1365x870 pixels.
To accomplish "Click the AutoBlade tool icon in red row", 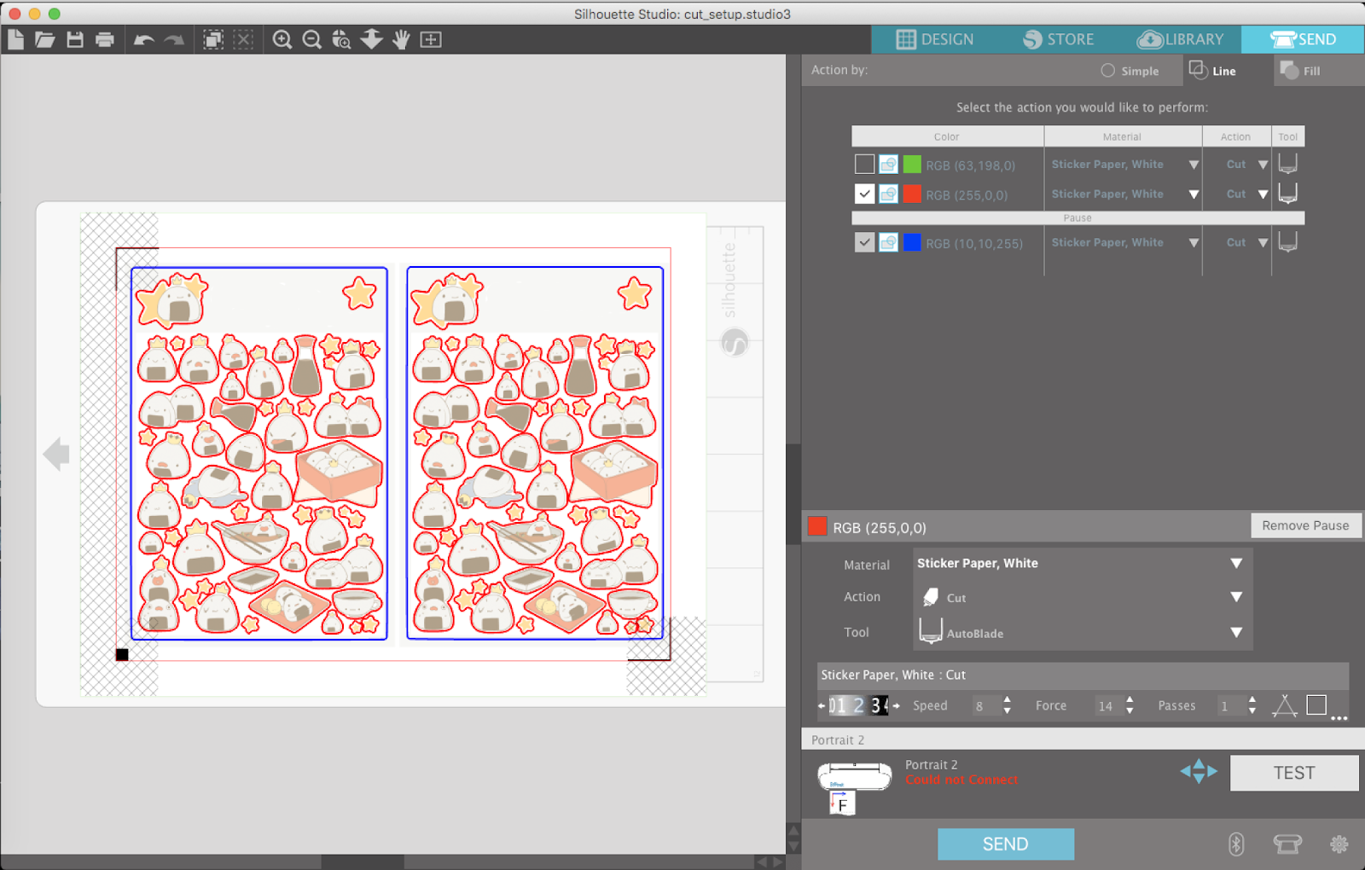I will [1288, 194].
